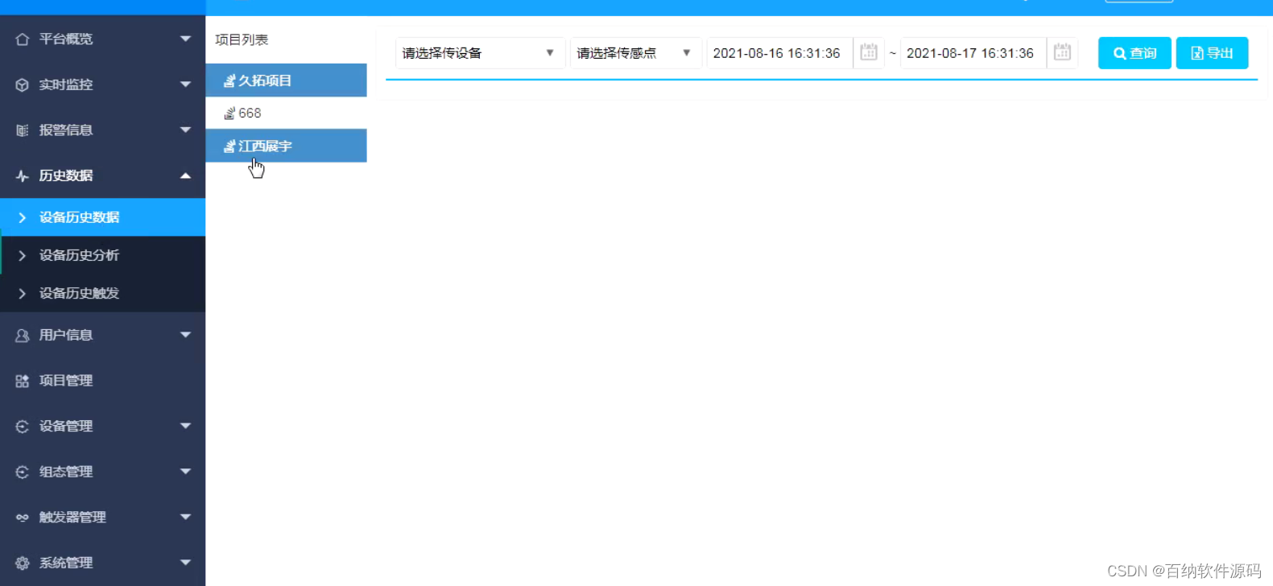Open the end date calendar picker
The image size is (1273, 586).
1063,53
